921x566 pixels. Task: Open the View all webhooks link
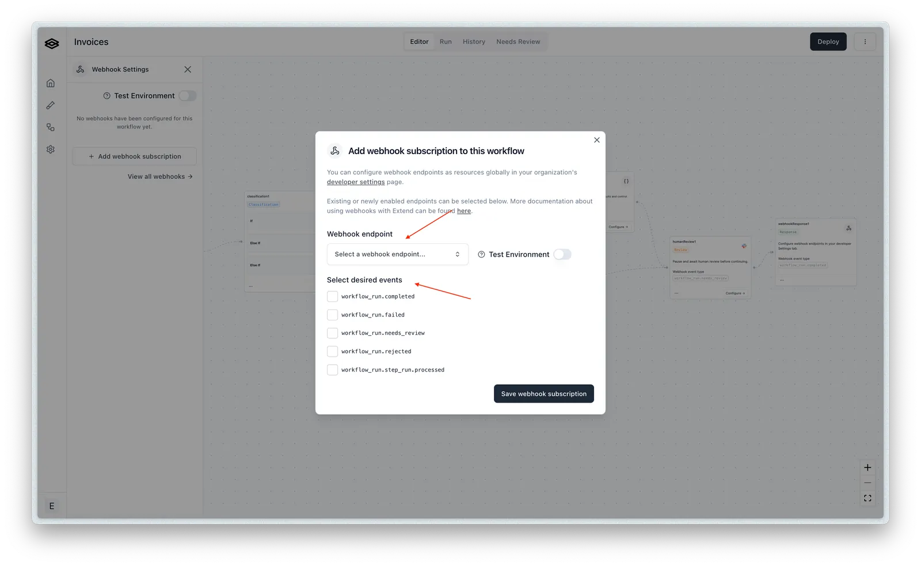coord(160,177)
